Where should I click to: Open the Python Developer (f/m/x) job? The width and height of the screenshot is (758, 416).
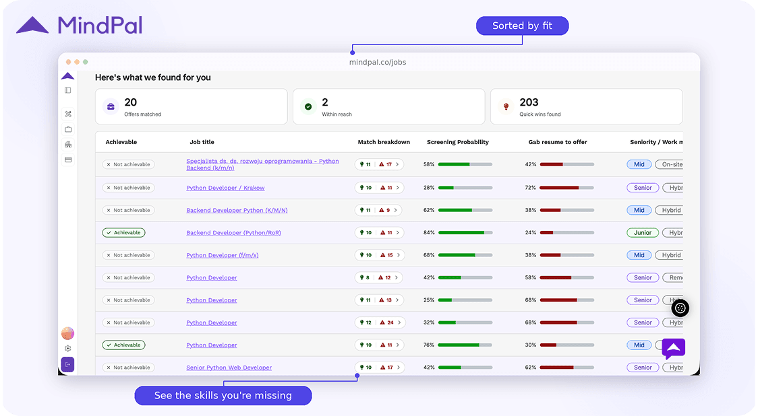point(223,255)
